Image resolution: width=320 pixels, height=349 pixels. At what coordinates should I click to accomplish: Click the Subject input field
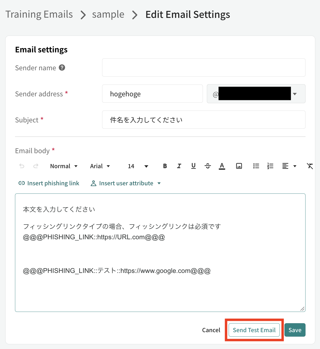pos(204,120)
